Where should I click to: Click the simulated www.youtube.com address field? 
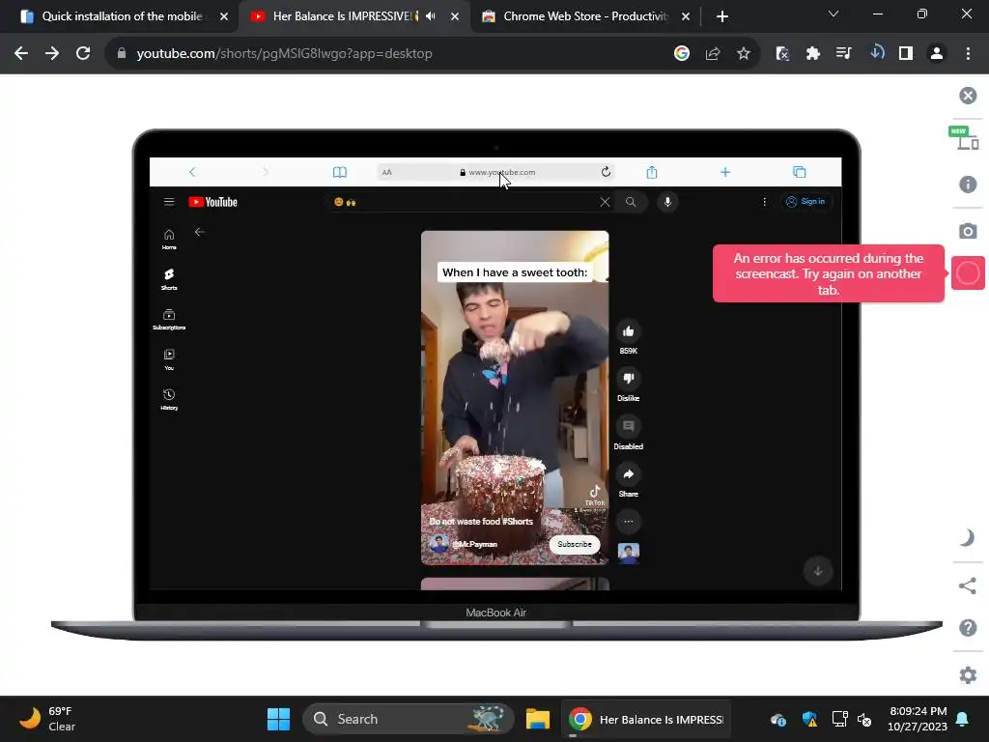495,172
